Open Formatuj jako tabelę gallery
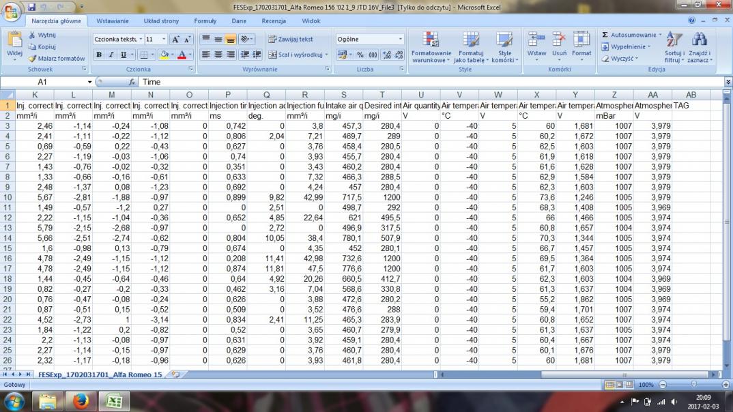This screenshot has height=412, width=733. coord(471,46)
